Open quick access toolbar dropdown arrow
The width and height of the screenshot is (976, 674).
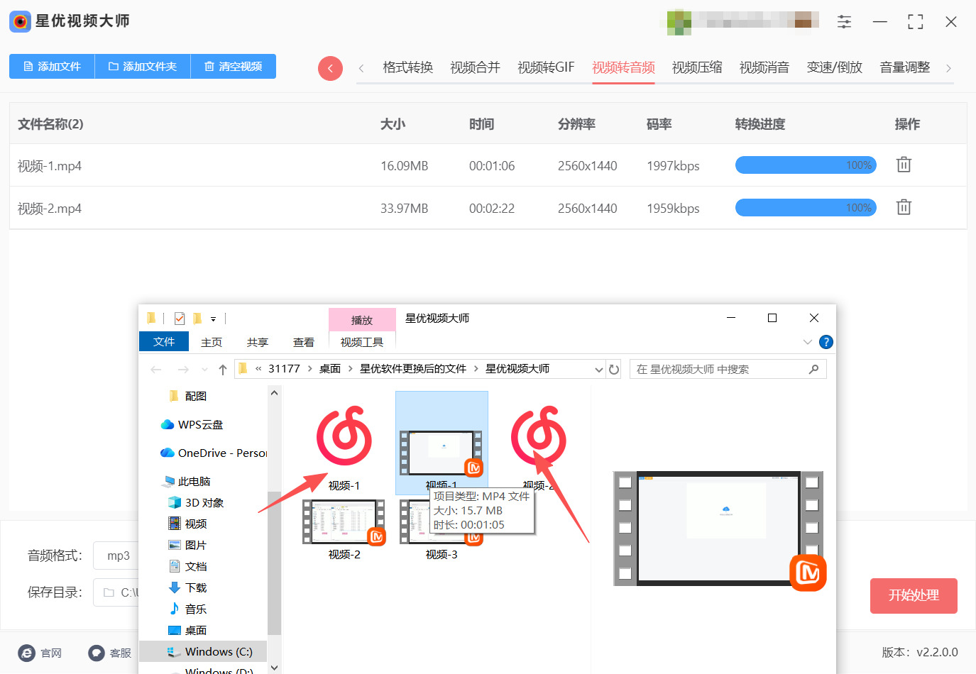(x=213, y=319)
